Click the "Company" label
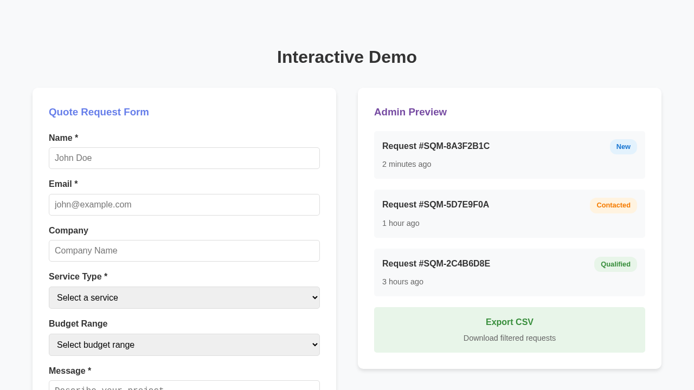Viewport: 694px width, 390px height. point(68,231)
